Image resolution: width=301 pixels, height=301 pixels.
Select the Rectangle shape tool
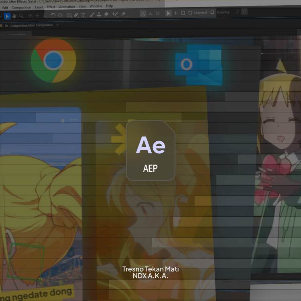[x=69, y=15]
